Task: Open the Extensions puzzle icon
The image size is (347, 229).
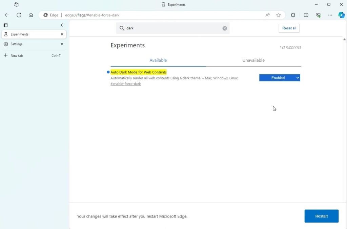Action: pos(293,15)
